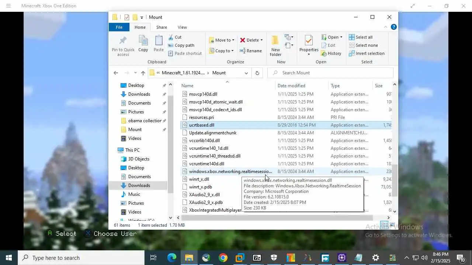
Task: Click the Windows Start button
Action: 9,258
